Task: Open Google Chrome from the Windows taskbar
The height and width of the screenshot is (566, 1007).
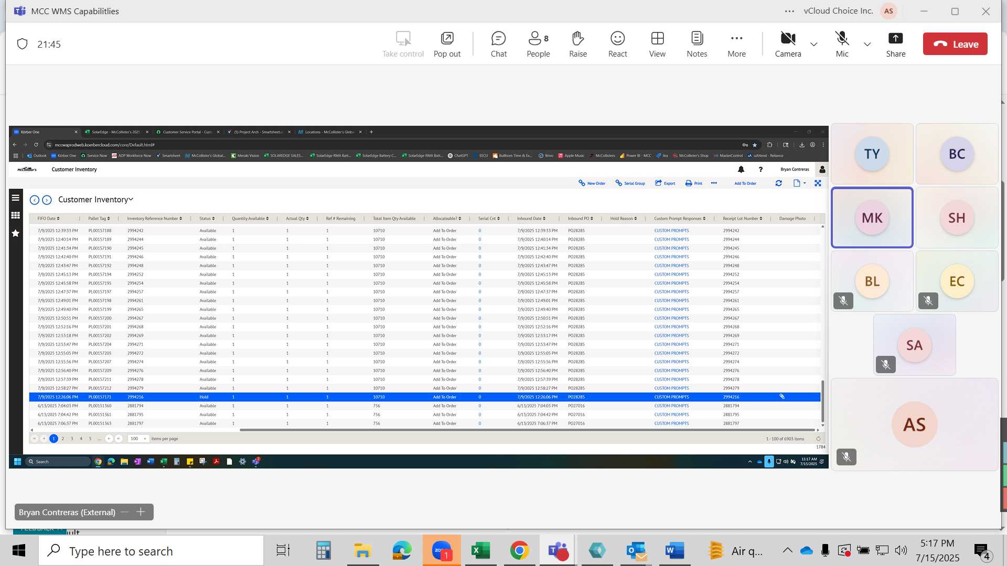Action: [519, 551]
